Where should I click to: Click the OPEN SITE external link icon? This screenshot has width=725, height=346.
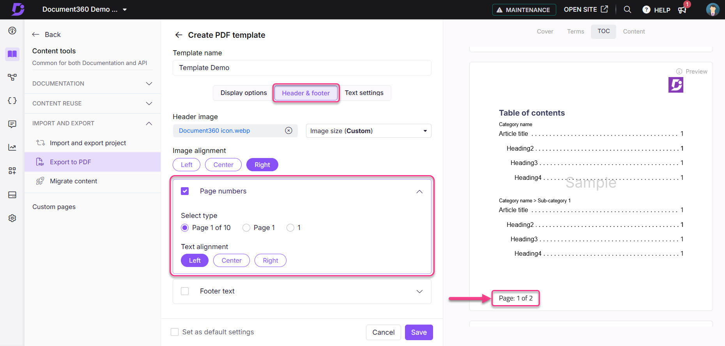pyautogui.click(x=604, y=9)
